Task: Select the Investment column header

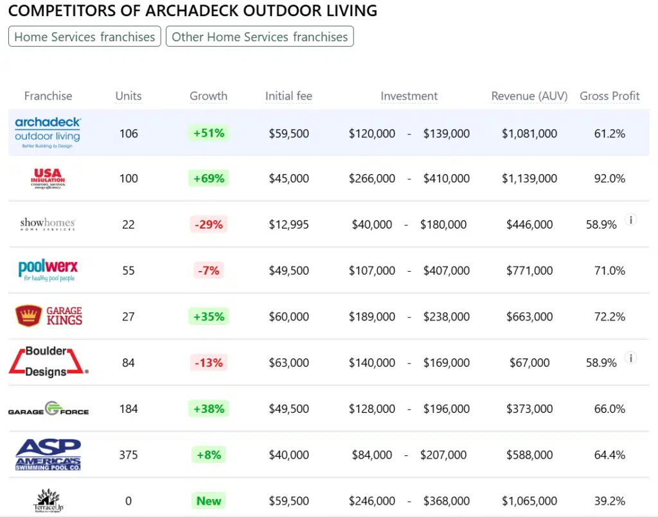Action: click(409, 96)
